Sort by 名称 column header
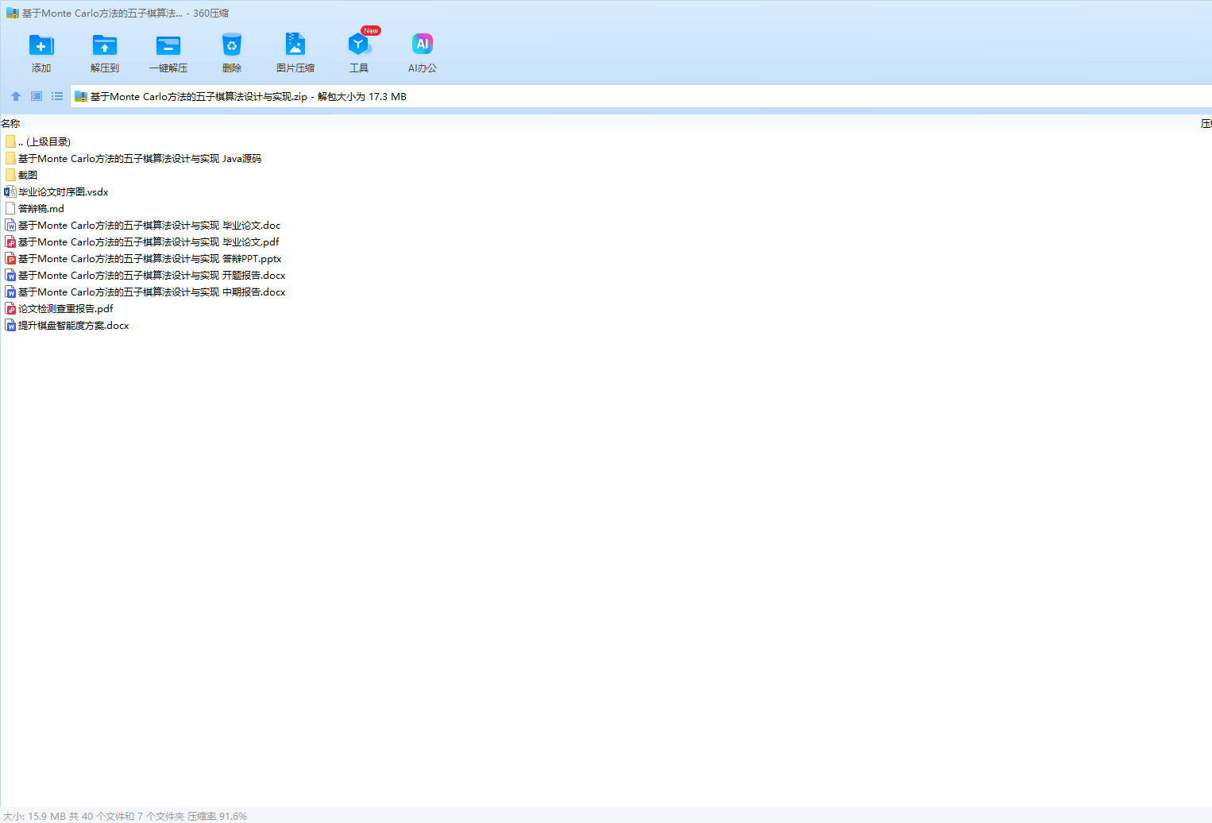 click(x=10, y=124)
